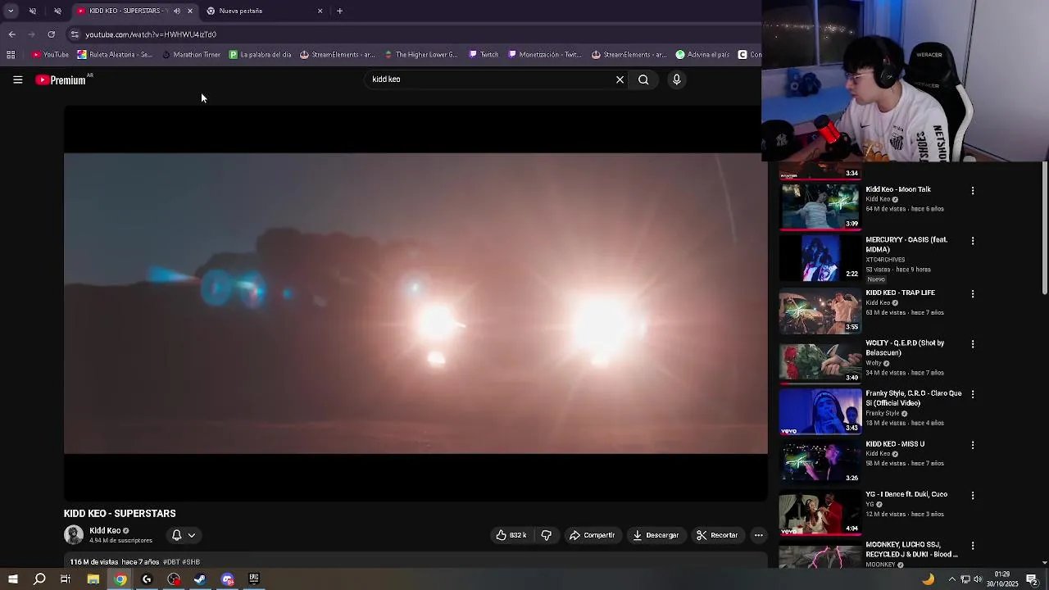Viewport: 1049px width, 590px height.
Task: Open the YouTube guide hamburger menu
Action: click(x=17, y=79)
